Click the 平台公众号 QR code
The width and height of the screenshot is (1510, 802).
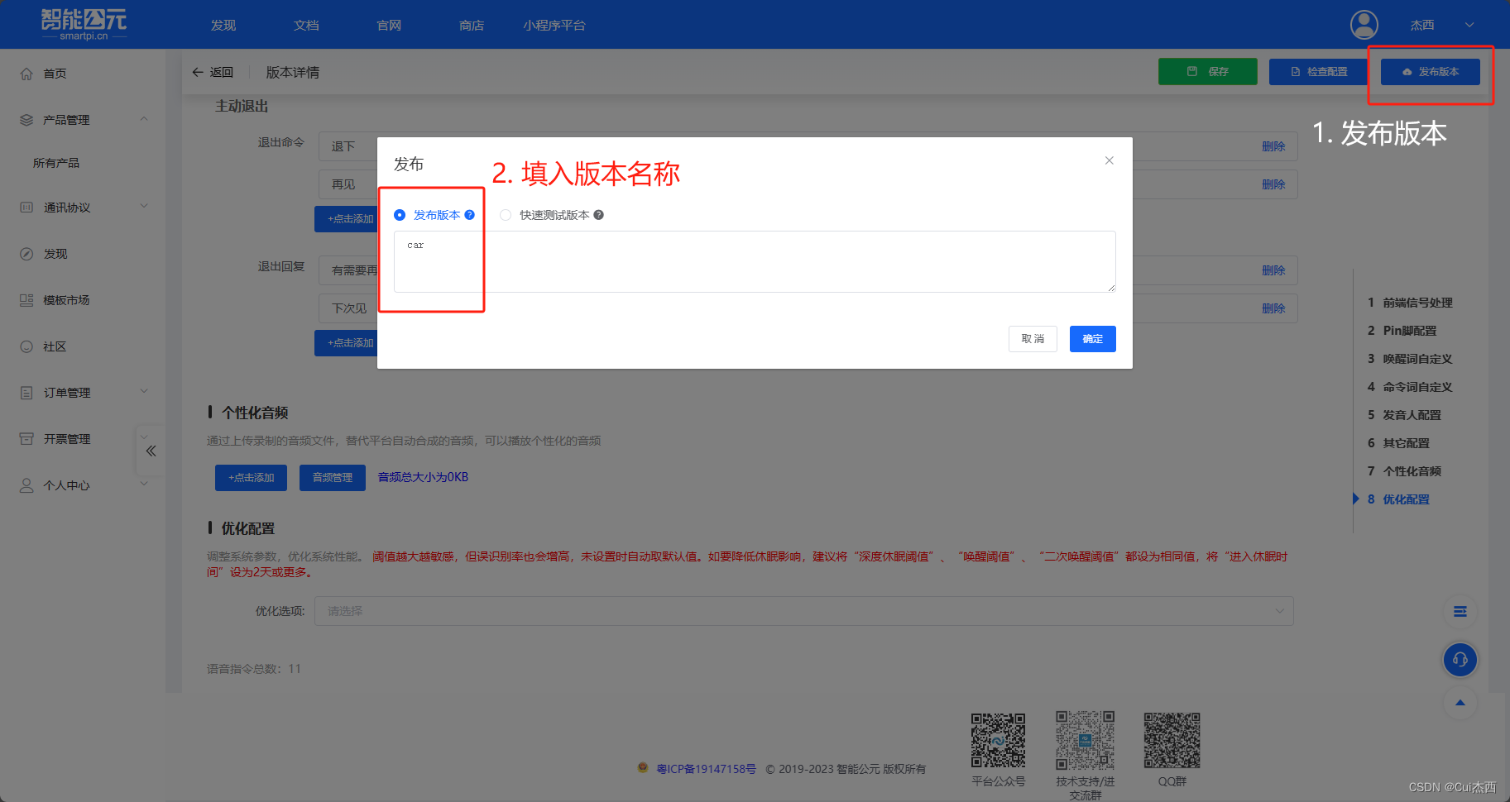point(998,740)
